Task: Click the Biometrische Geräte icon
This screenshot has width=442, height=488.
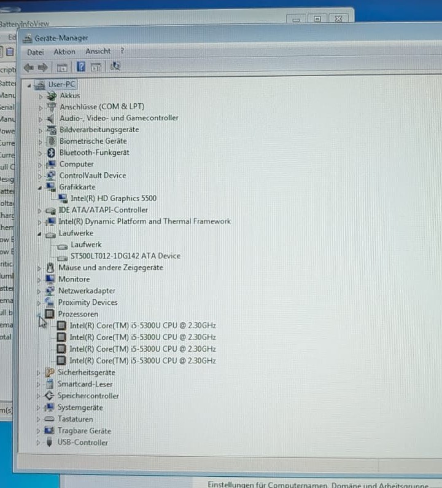Action: coord(52,141)
